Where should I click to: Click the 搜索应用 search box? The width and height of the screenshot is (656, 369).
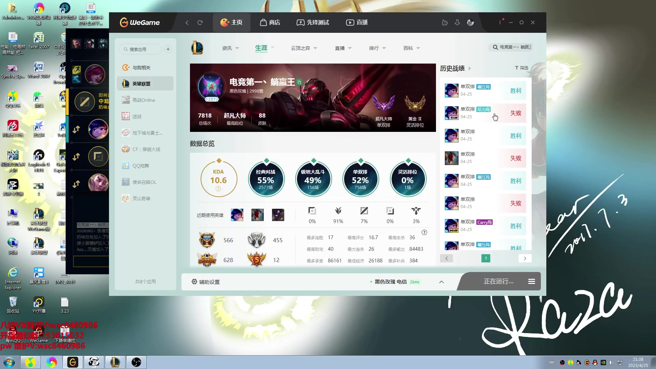pyautogui.click(x=140, y=49)
